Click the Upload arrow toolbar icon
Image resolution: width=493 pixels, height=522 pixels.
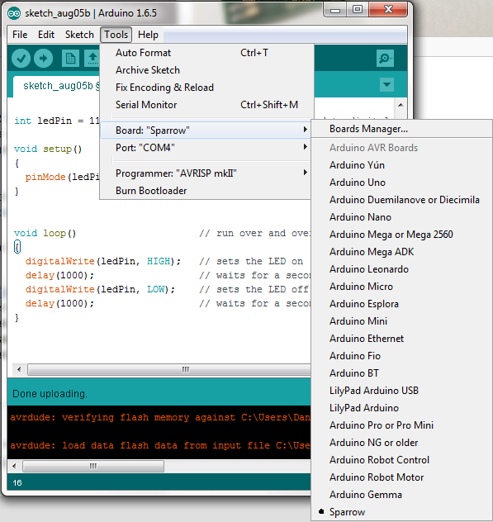click(43, 59)
